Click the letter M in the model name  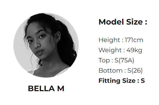tap(61, 89)
